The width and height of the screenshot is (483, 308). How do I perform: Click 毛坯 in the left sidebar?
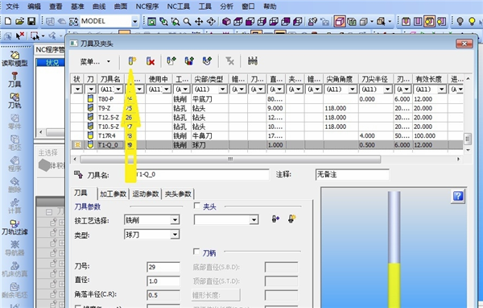[14, 143]
